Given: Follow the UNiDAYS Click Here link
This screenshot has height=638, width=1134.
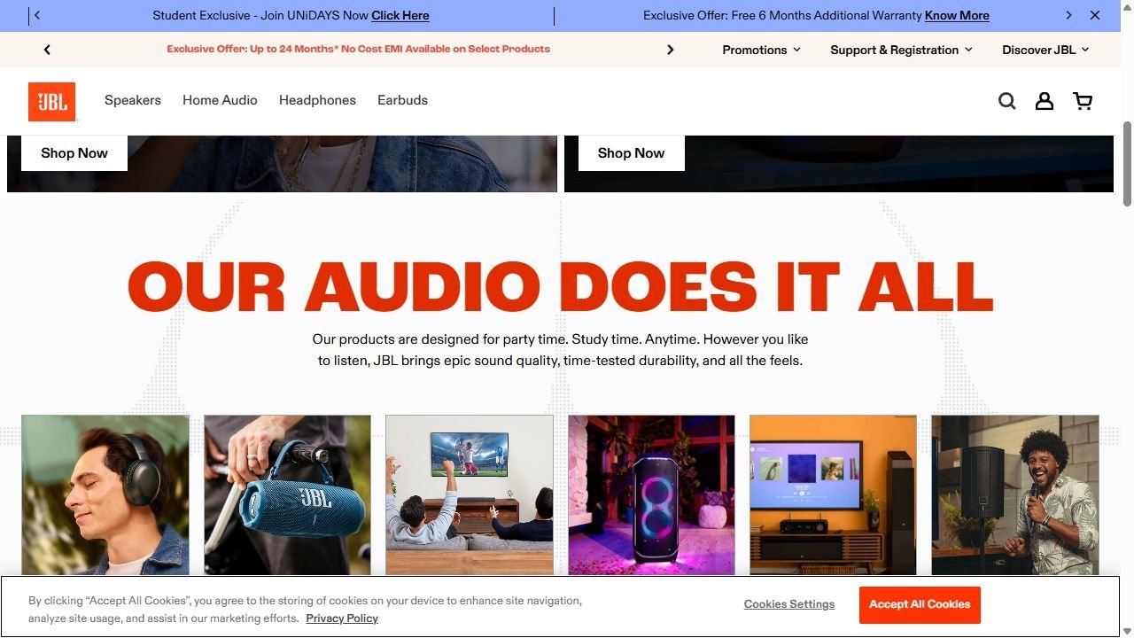Looking at the screenshot, I should click(400, 15).
